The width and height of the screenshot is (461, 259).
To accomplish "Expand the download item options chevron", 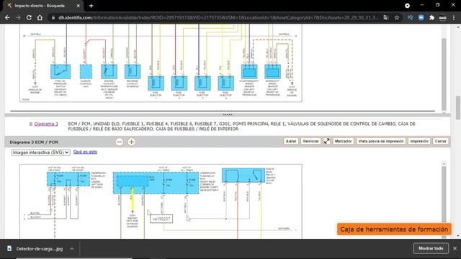I will click(72, 249).
